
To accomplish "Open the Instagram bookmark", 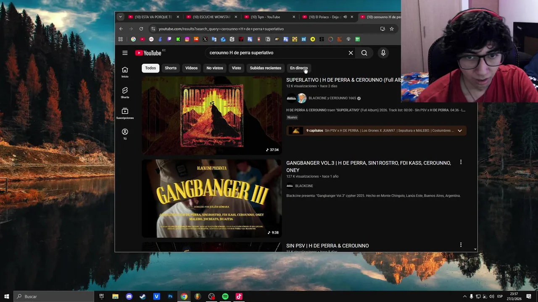I will [x=187, y=39].
